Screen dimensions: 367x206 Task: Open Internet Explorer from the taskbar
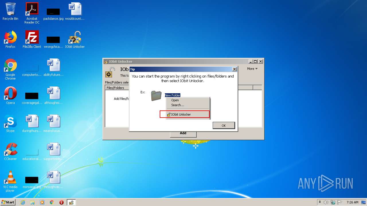(23, 202)
